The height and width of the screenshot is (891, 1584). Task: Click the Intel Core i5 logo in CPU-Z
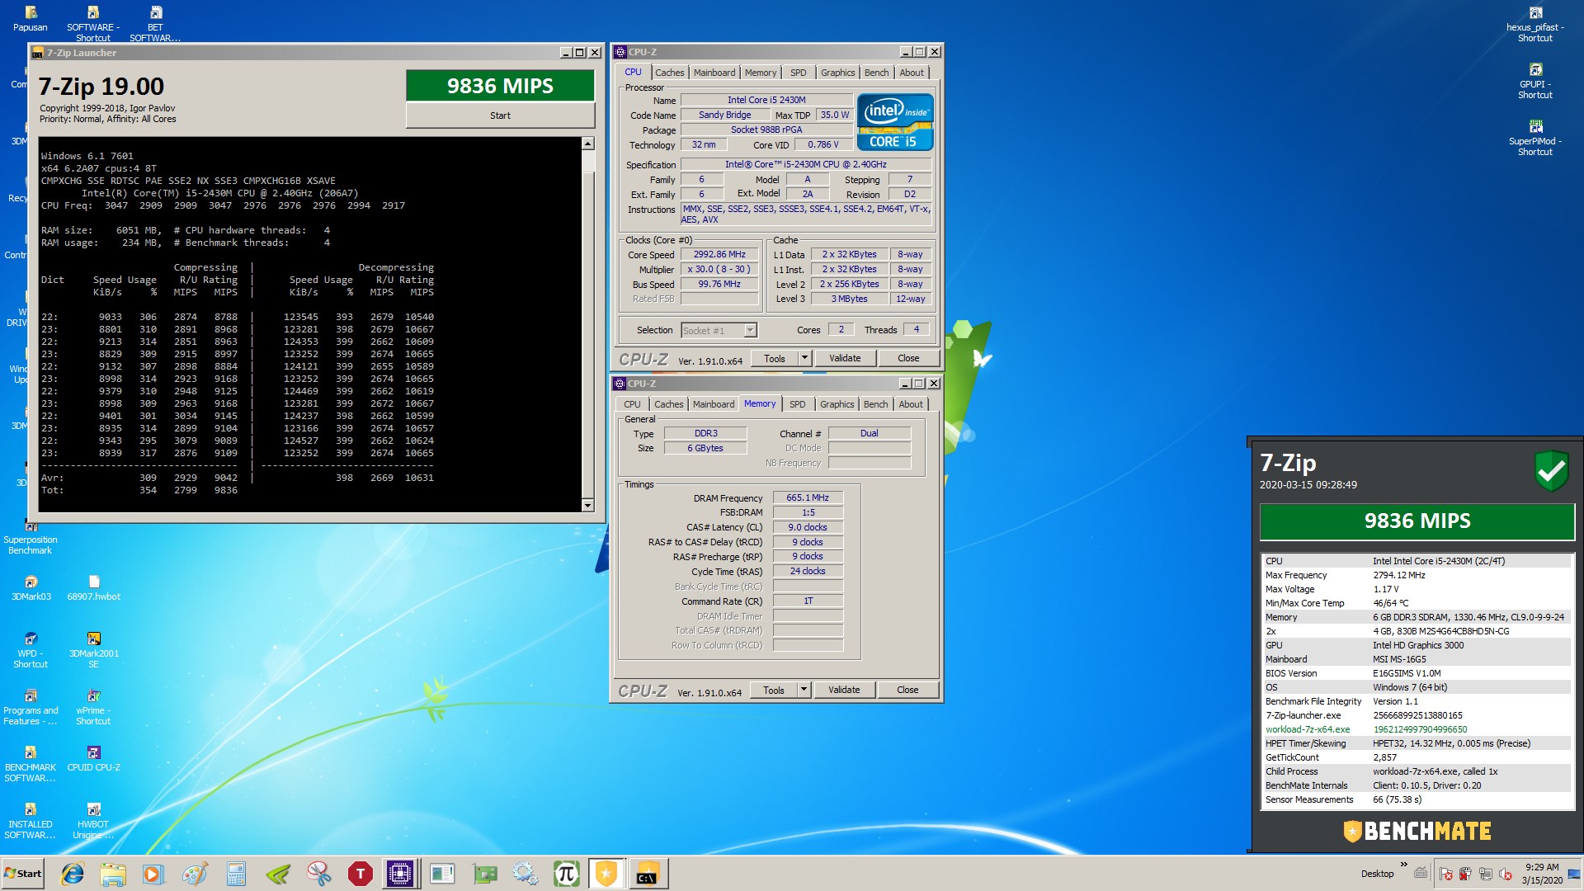895,122
